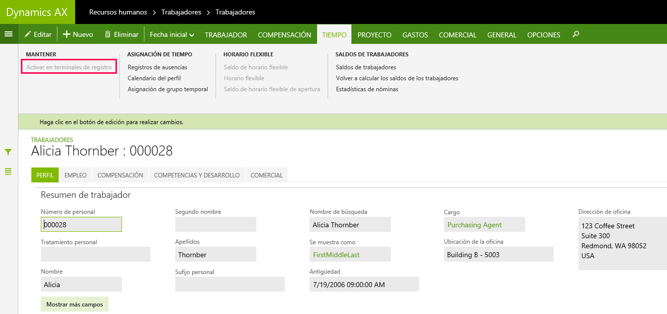667x314 pixels.
Task: Click Saldo de horario flexible
Action: (256, 67)
